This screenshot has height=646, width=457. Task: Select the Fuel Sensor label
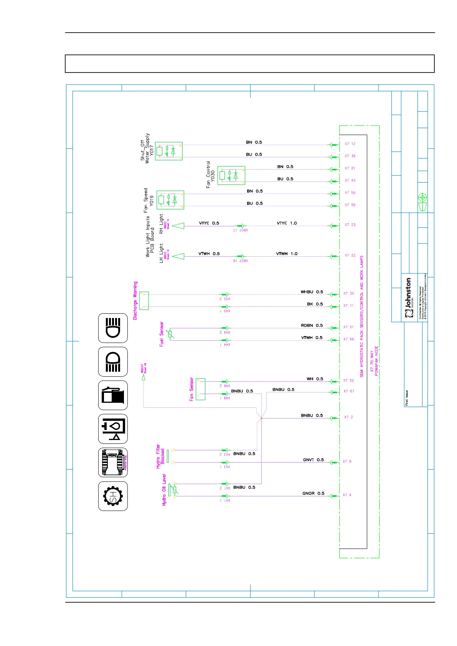[162, 334]
